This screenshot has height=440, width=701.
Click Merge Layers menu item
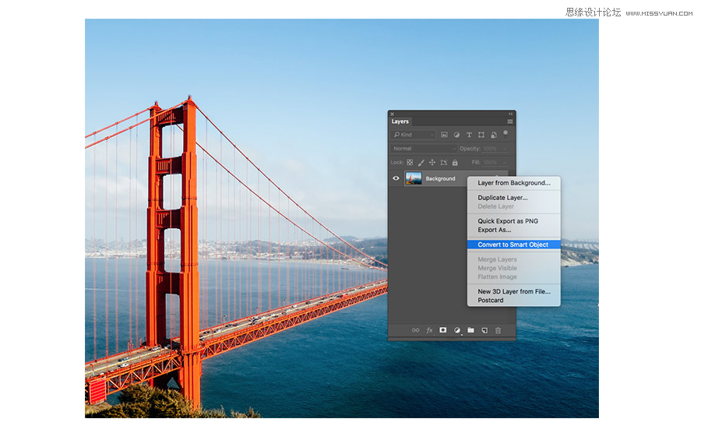click(x=514, y=259)
